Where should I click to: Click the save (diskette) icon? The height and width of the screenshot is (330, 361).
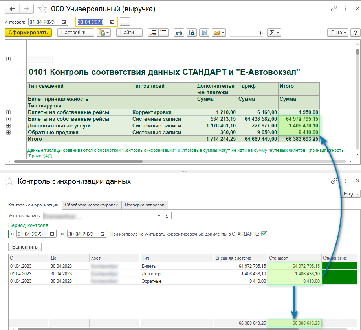(x=203, y=33)
